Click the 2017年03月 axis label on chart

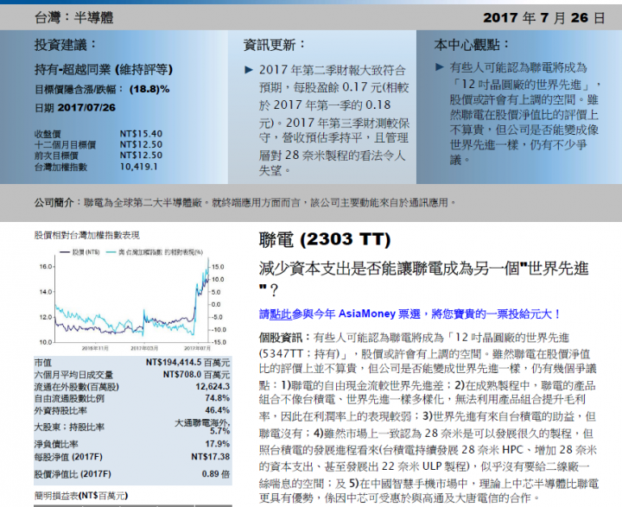pos(144,348)
